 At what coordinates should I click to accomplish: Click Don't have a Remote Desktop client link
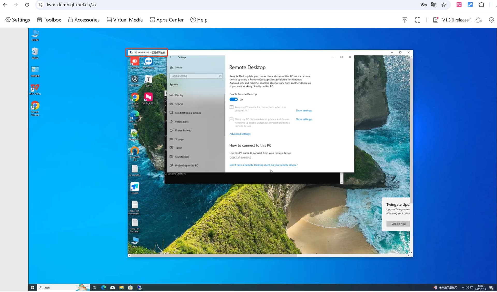[264, 165]
